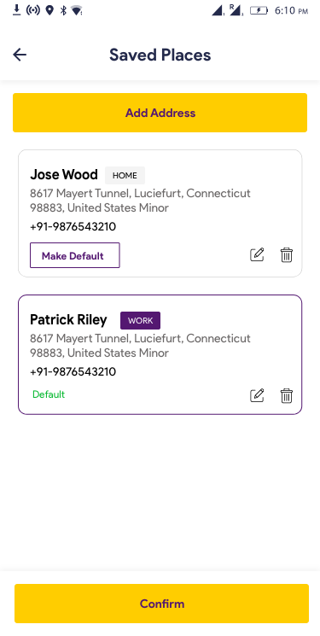
Task: Tap the back arrow icon
Action: 20,55
